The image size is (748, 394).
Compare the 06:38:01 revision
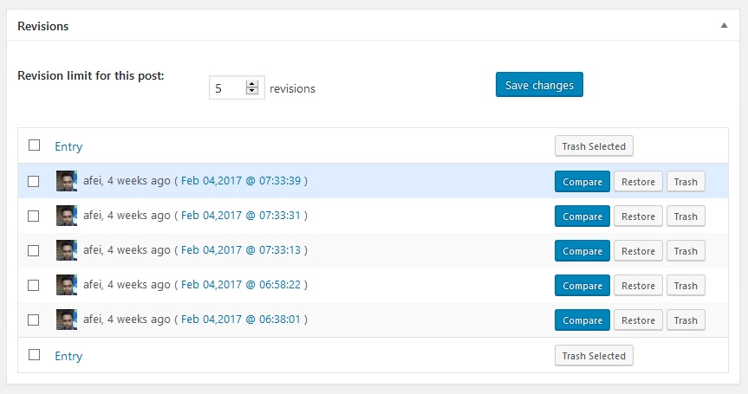pyautogui.click(x=582, y=320)
